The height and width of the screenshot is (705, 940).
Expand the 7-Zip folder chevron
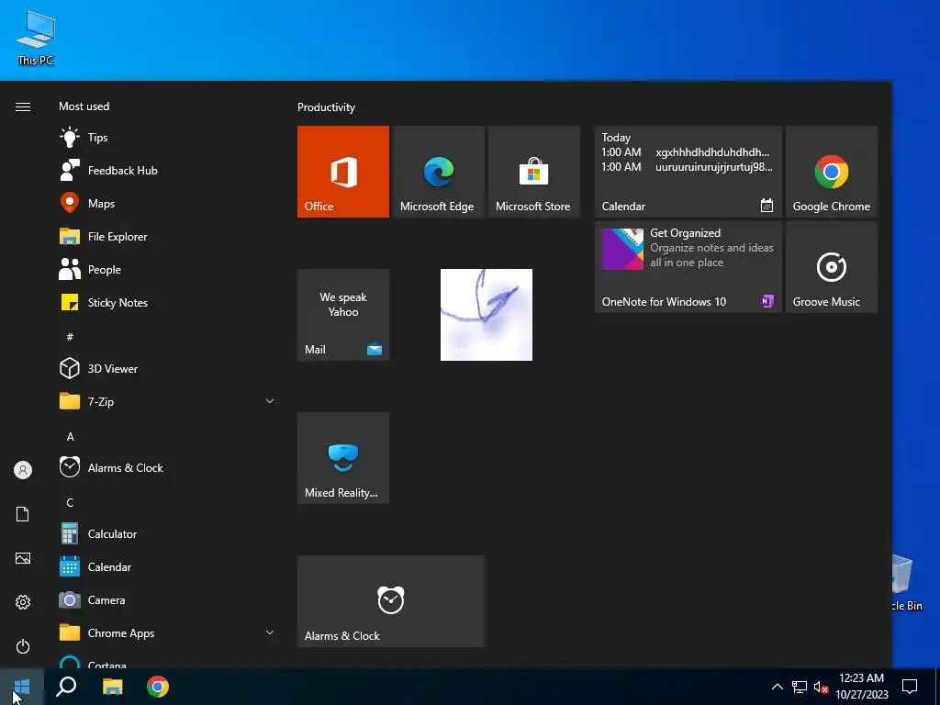(x=270, y=401)
